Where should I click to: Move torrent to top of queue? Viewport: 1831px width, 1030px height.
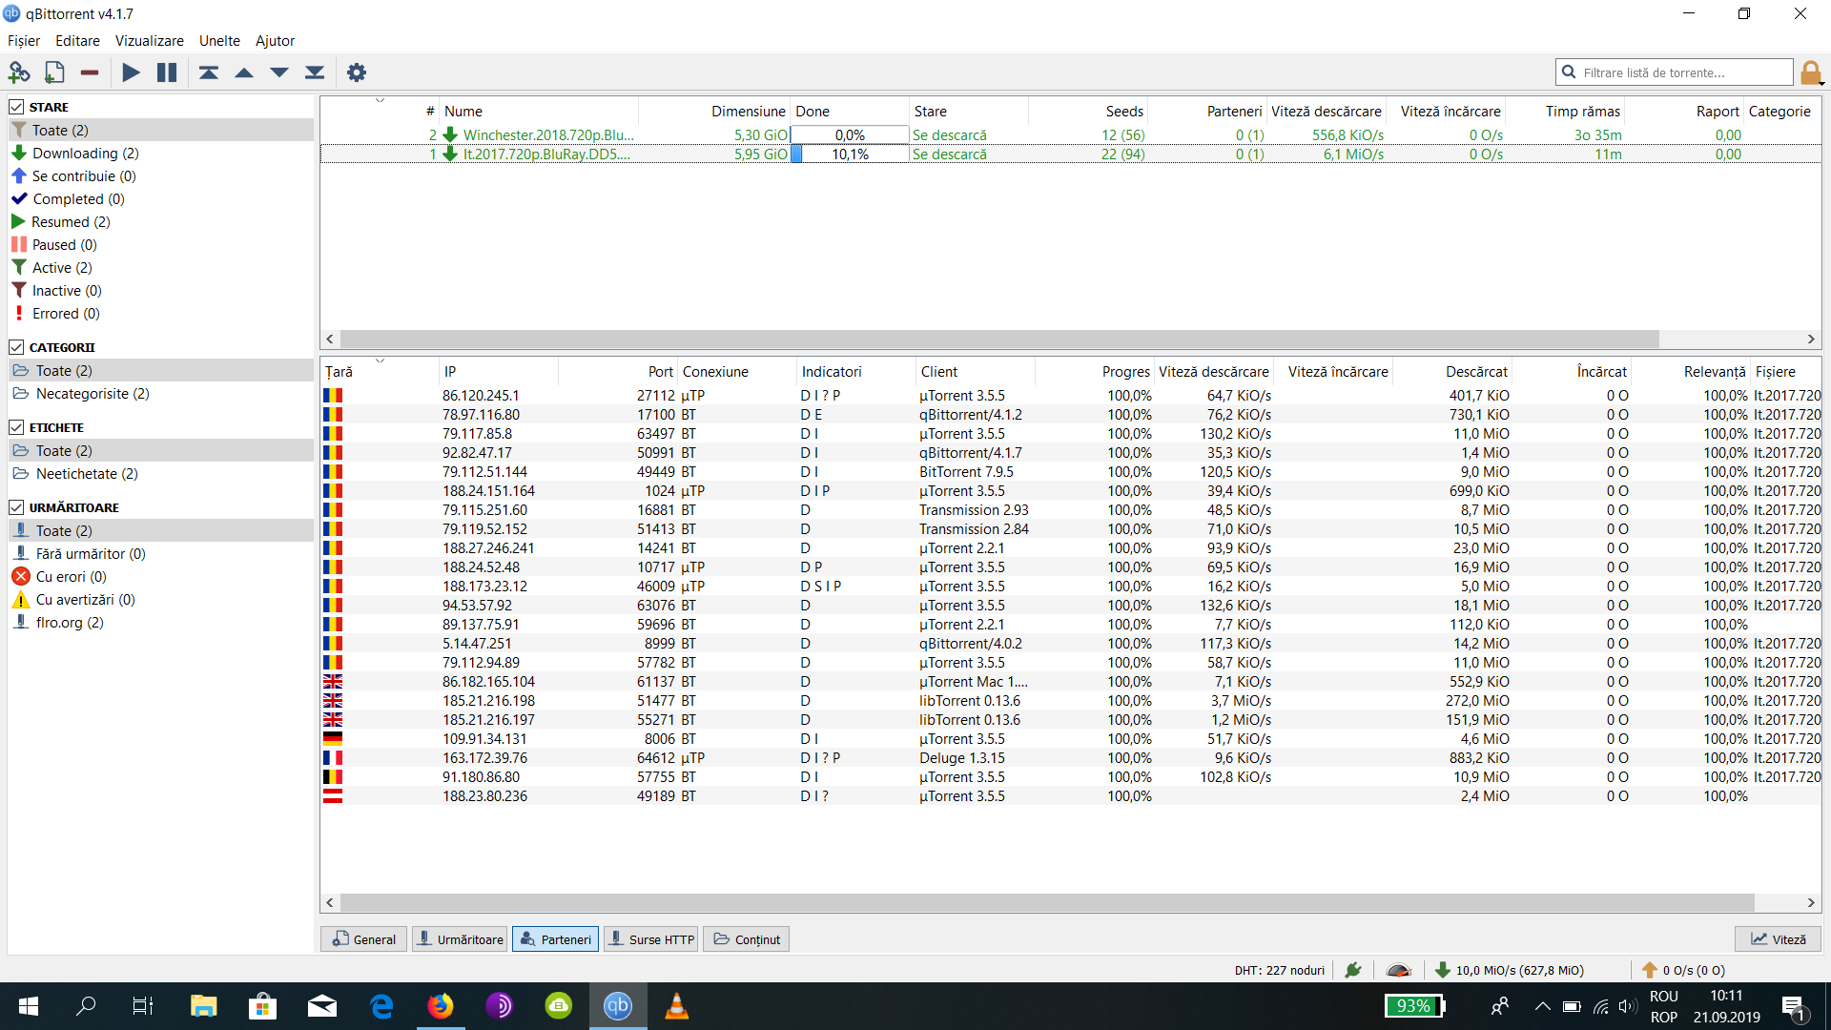coord(209,72)
